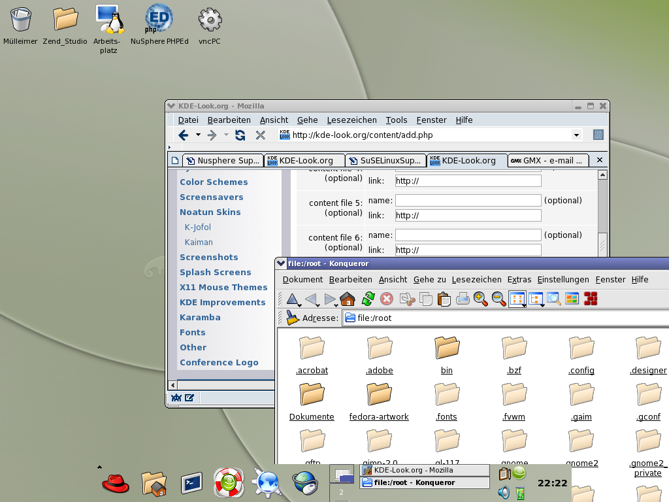Switch to the GMX - e-mail tab
The height and width of the screenshot is (502, 669).
pyautogui.click(x=548, y=161)
